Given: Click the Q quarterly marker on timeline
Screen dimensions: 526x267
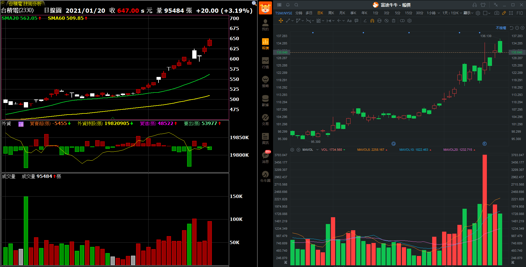Looking at the screenshot, I should pos(393,144).
